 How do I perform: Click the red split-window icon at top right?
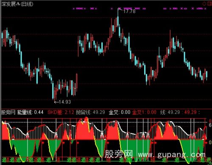tap(210, 4)
